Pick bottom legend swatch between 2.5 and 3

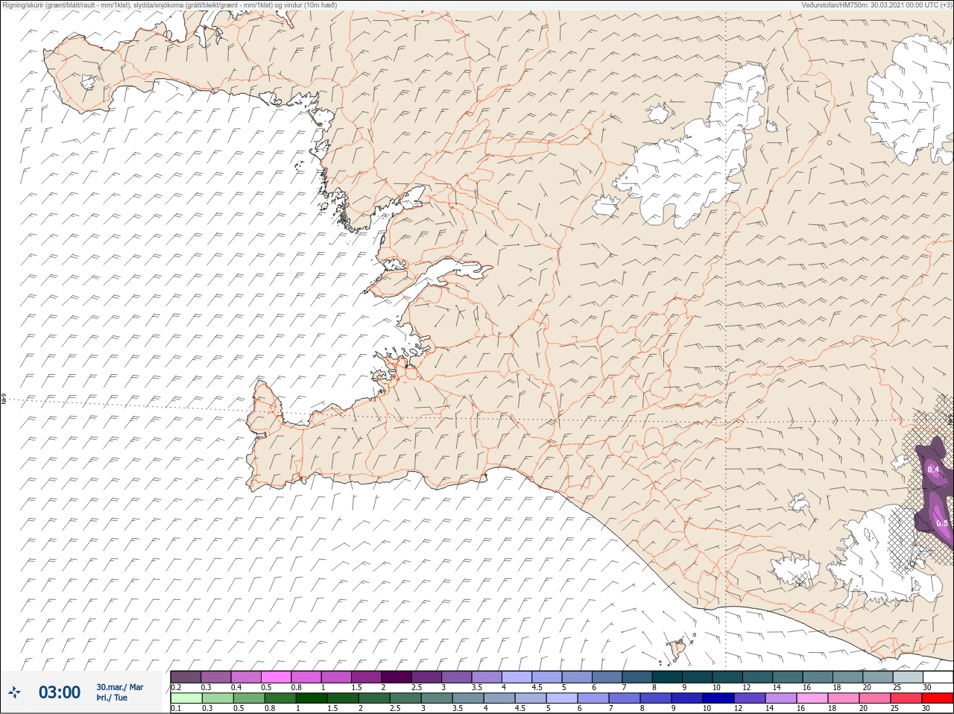pyautogui.click(x=405, y=698)
